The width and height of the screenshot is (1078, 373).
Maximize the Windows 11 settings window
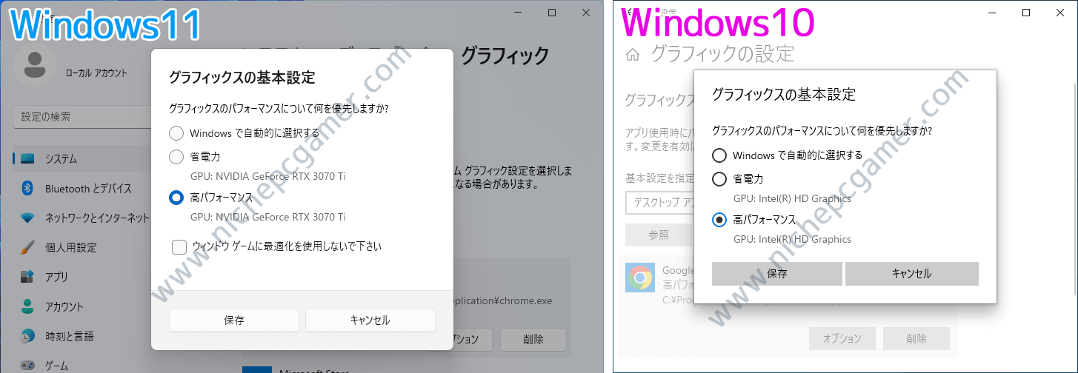(552, 13)
